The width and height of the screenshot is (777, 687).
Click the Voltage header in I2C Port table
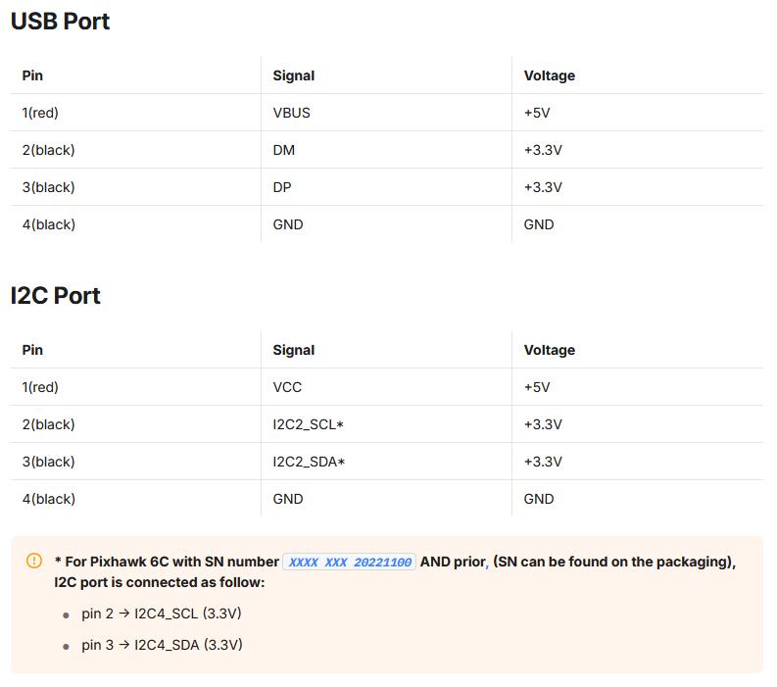(x=549, y=350)
